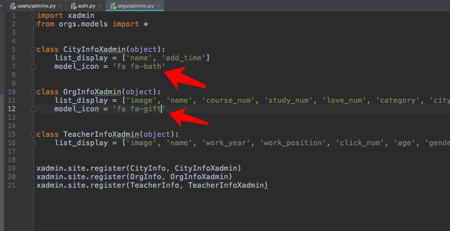The width and height of the screenshot is (450, 231).
Task: Click the 'add_time' string on line 6
Action: point(184,58)
